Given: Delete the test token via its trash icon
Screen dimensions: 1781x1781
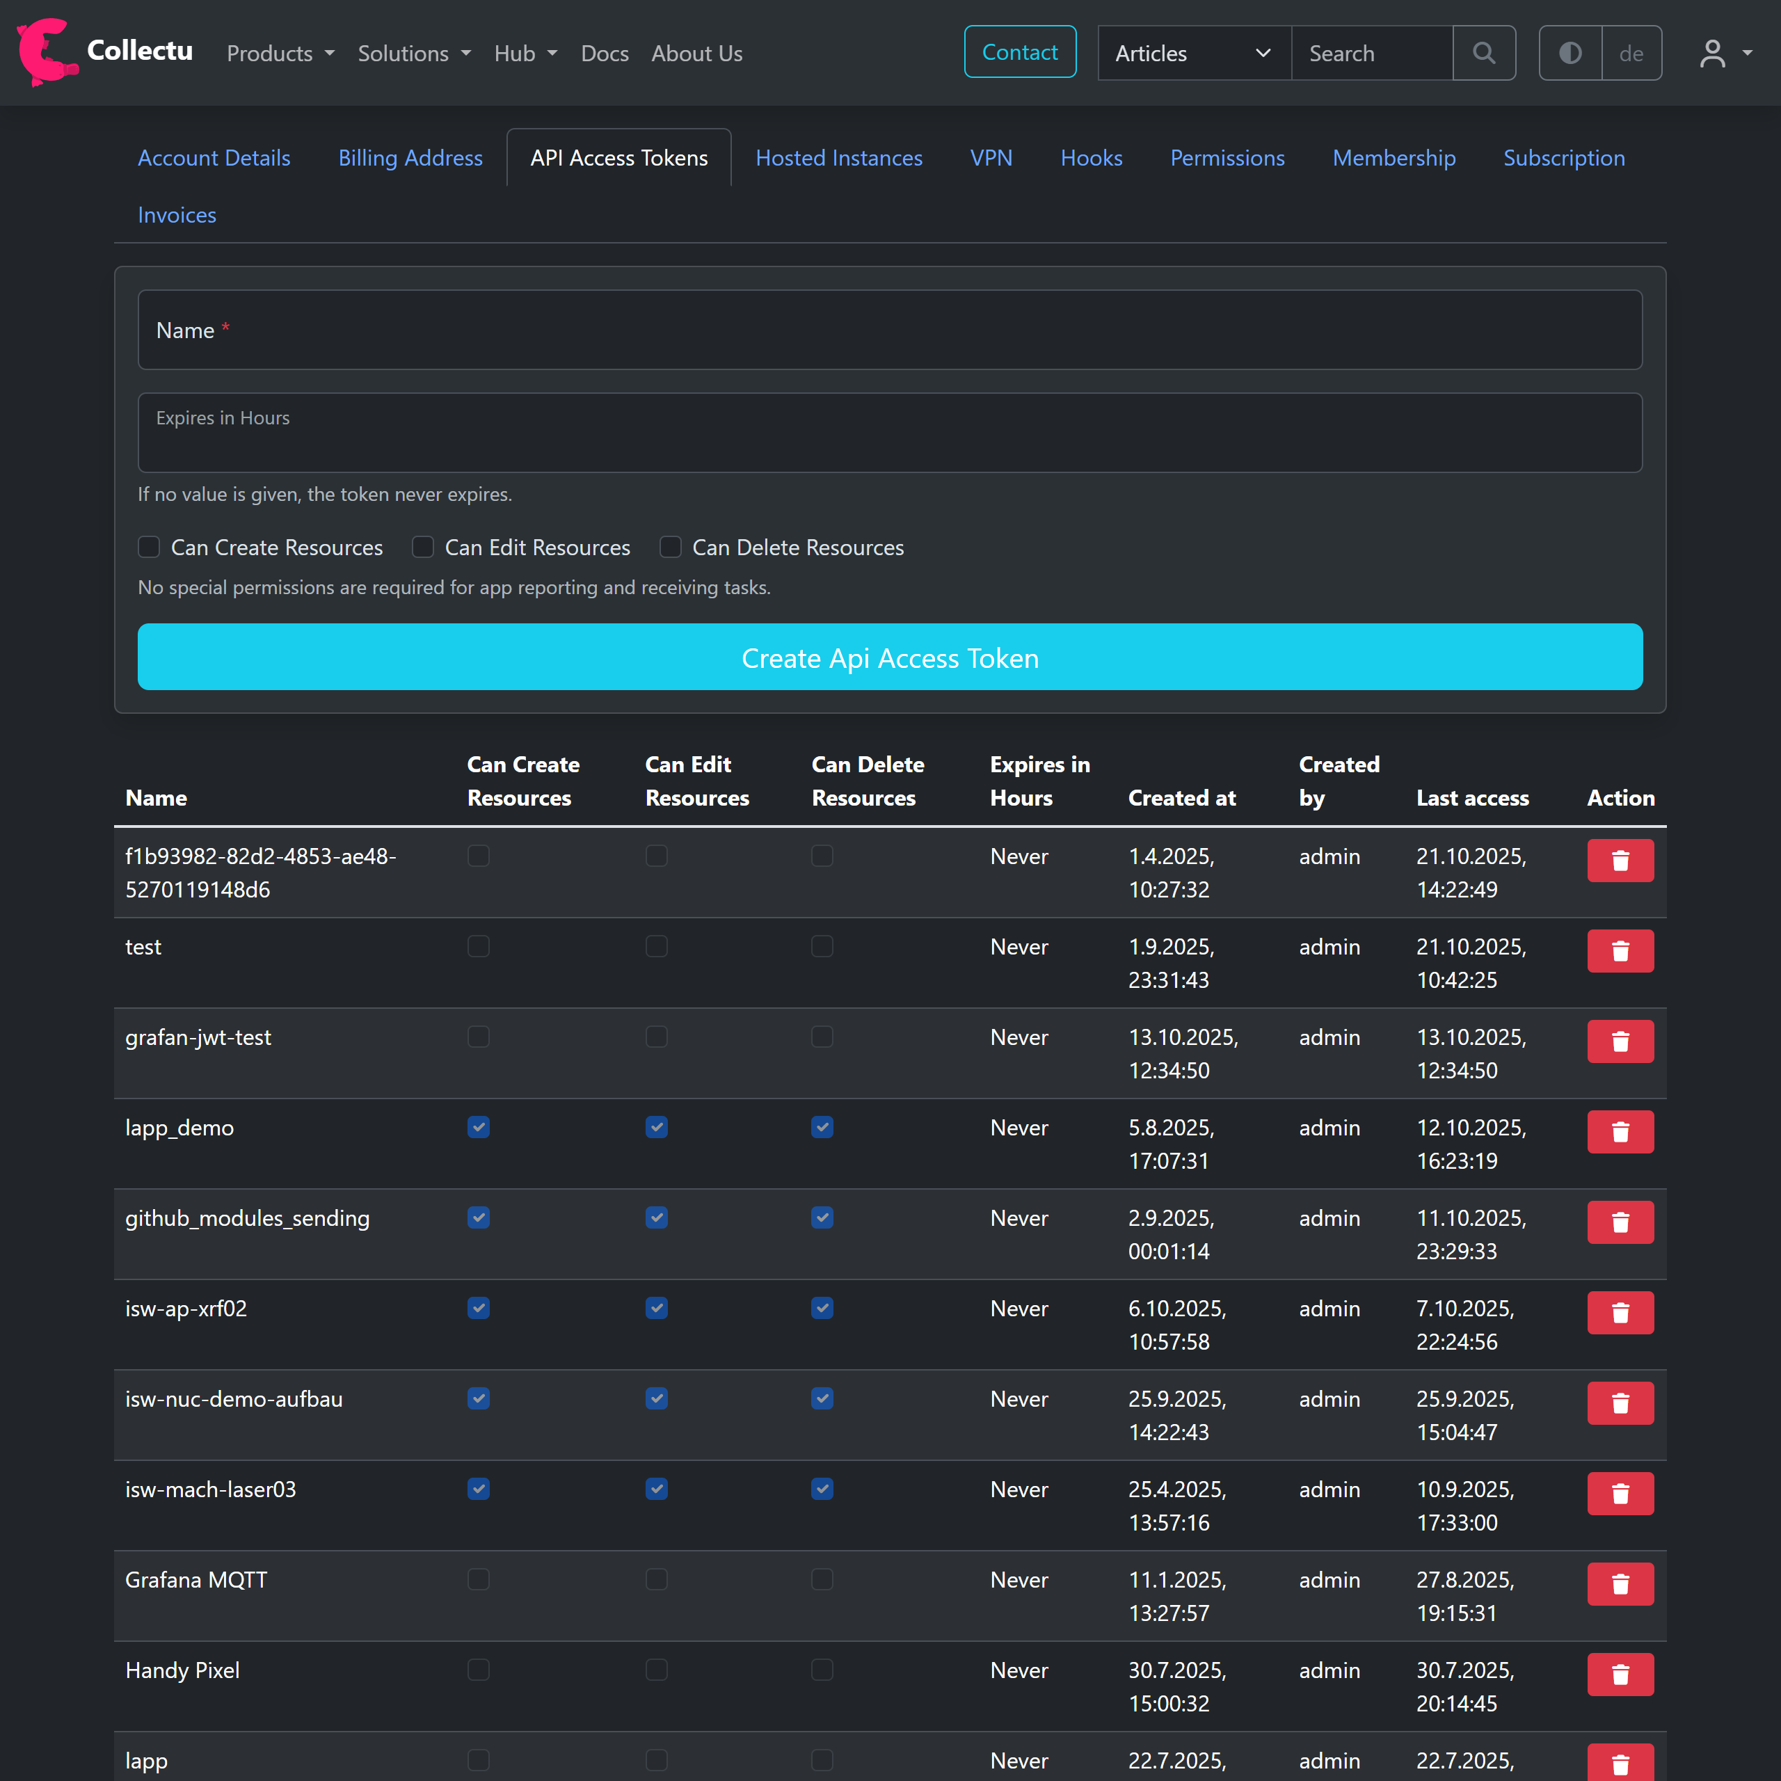Looking at the screenshot, I should click(1620, 951).
